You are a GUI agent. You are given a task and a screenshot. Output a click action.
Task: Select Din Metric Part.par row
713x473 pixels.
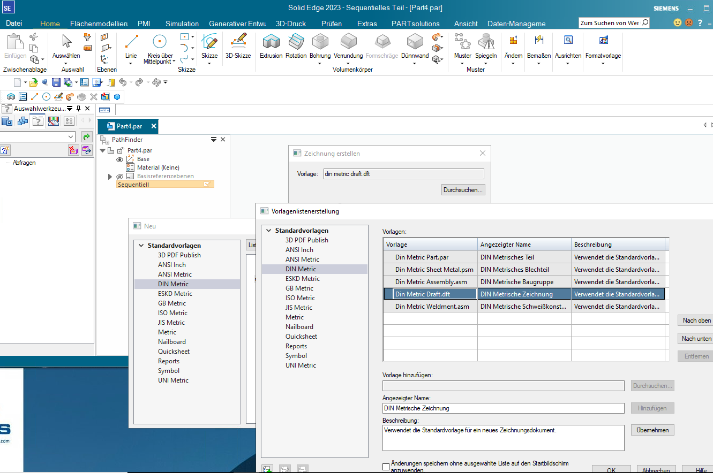click(524, 257)
